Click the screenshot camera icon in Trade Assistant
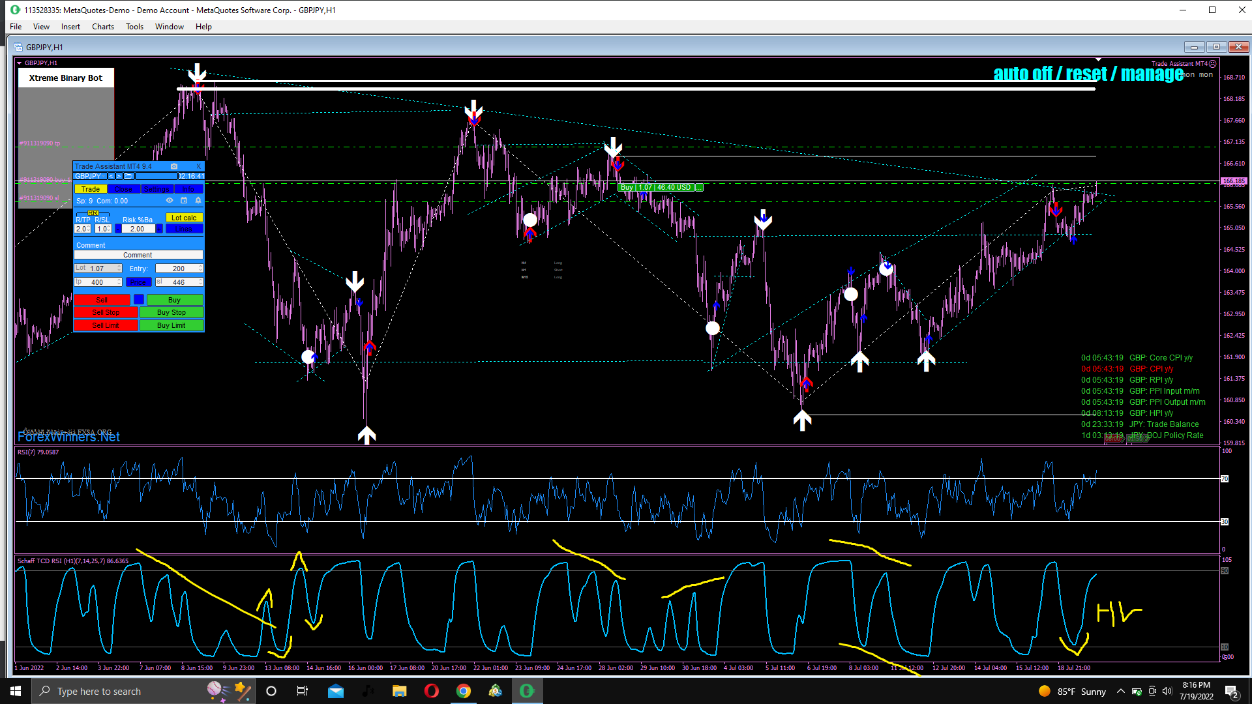This screenshot has height=704, width=1252. pyautogui.click(x=174, y=166)
